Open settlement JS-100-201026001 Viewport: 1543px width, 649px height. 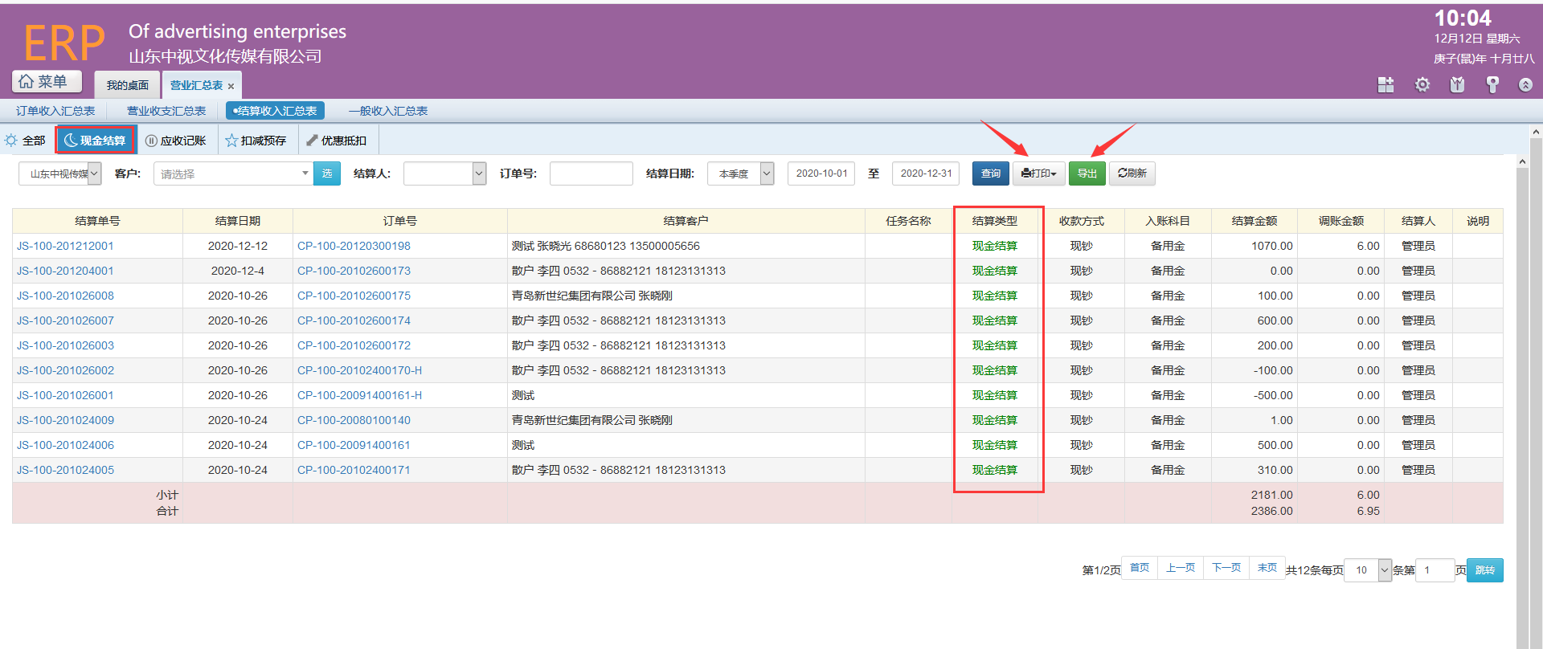click(65, 395)
